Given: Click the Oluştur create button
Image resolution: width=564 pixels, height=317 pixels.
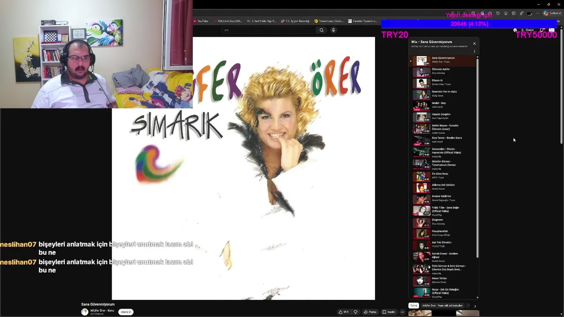Looking at the screenshot, I should 528,30.
